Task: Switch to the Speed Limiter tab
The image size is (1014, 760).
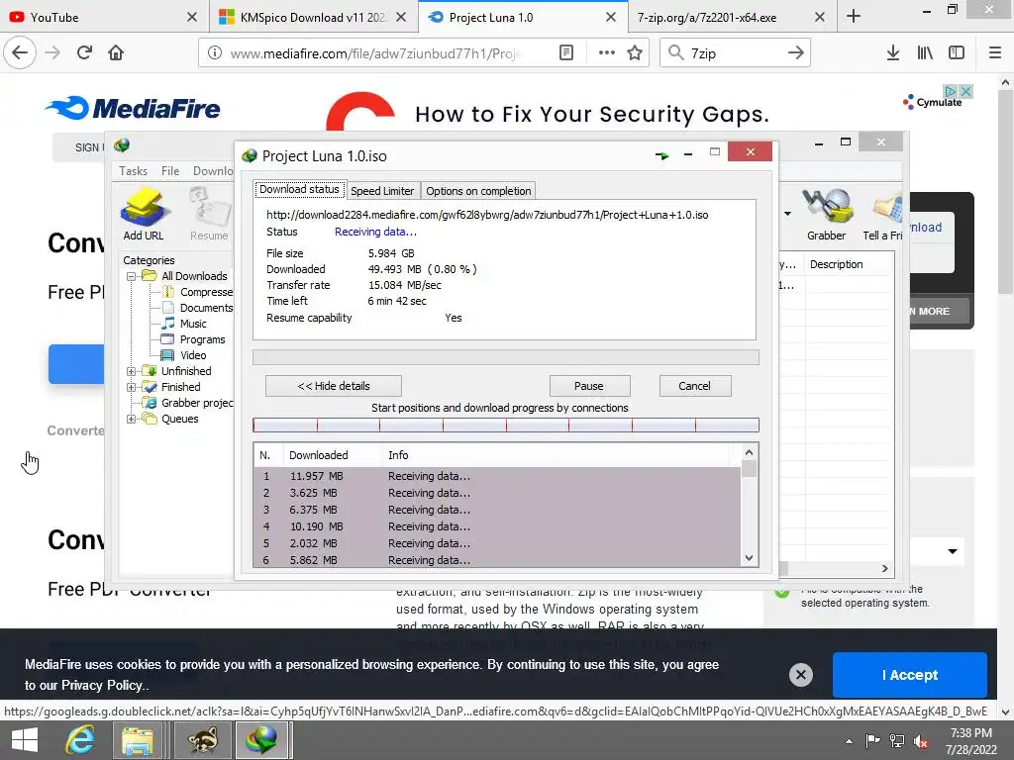Action: 382,191
